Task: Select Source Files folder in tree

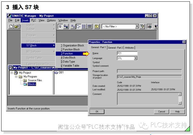Action: (x=35, y=80)
